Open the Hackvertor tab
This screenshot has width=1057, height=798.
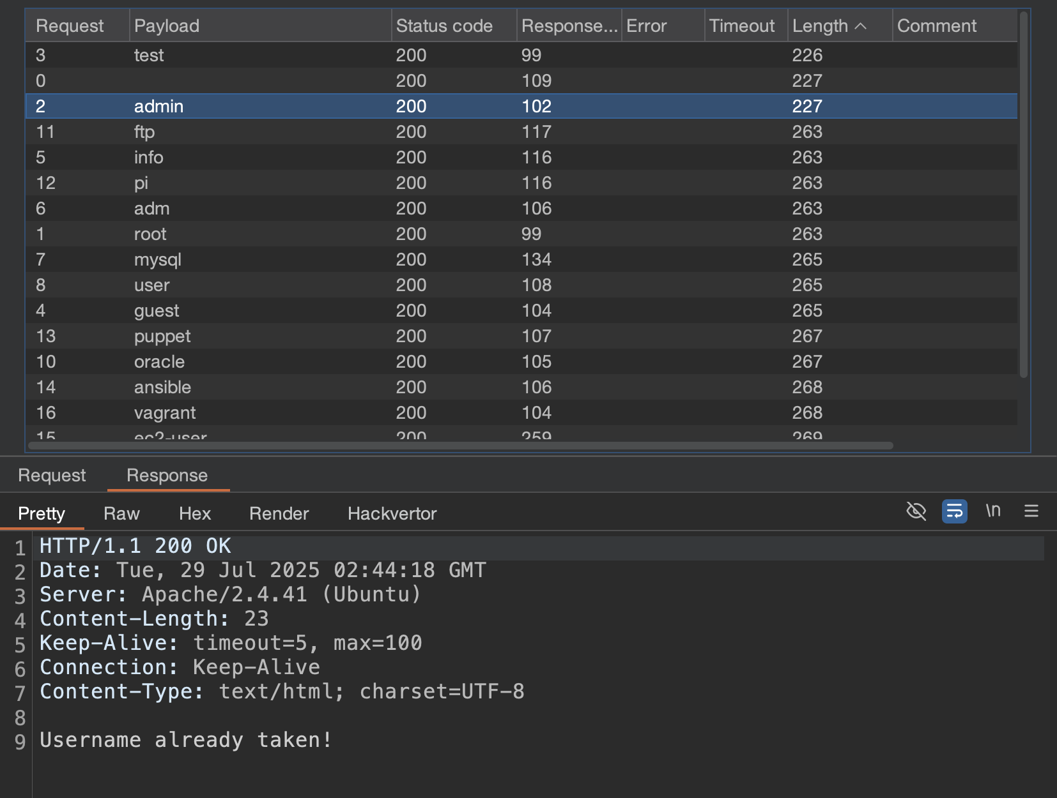[x=392, y=513]
